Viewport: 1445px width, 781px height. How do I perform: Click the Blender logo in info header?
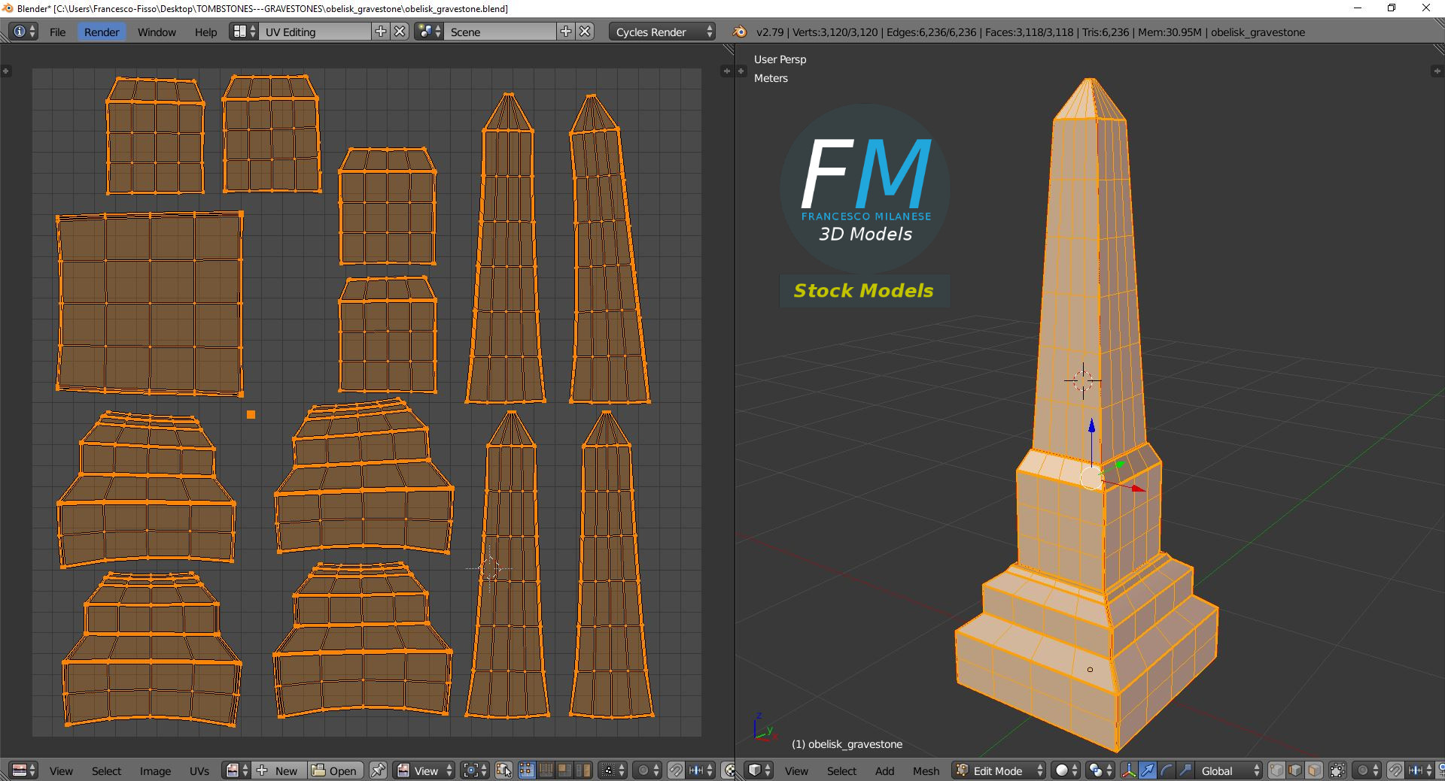click(x=740, y=32)
